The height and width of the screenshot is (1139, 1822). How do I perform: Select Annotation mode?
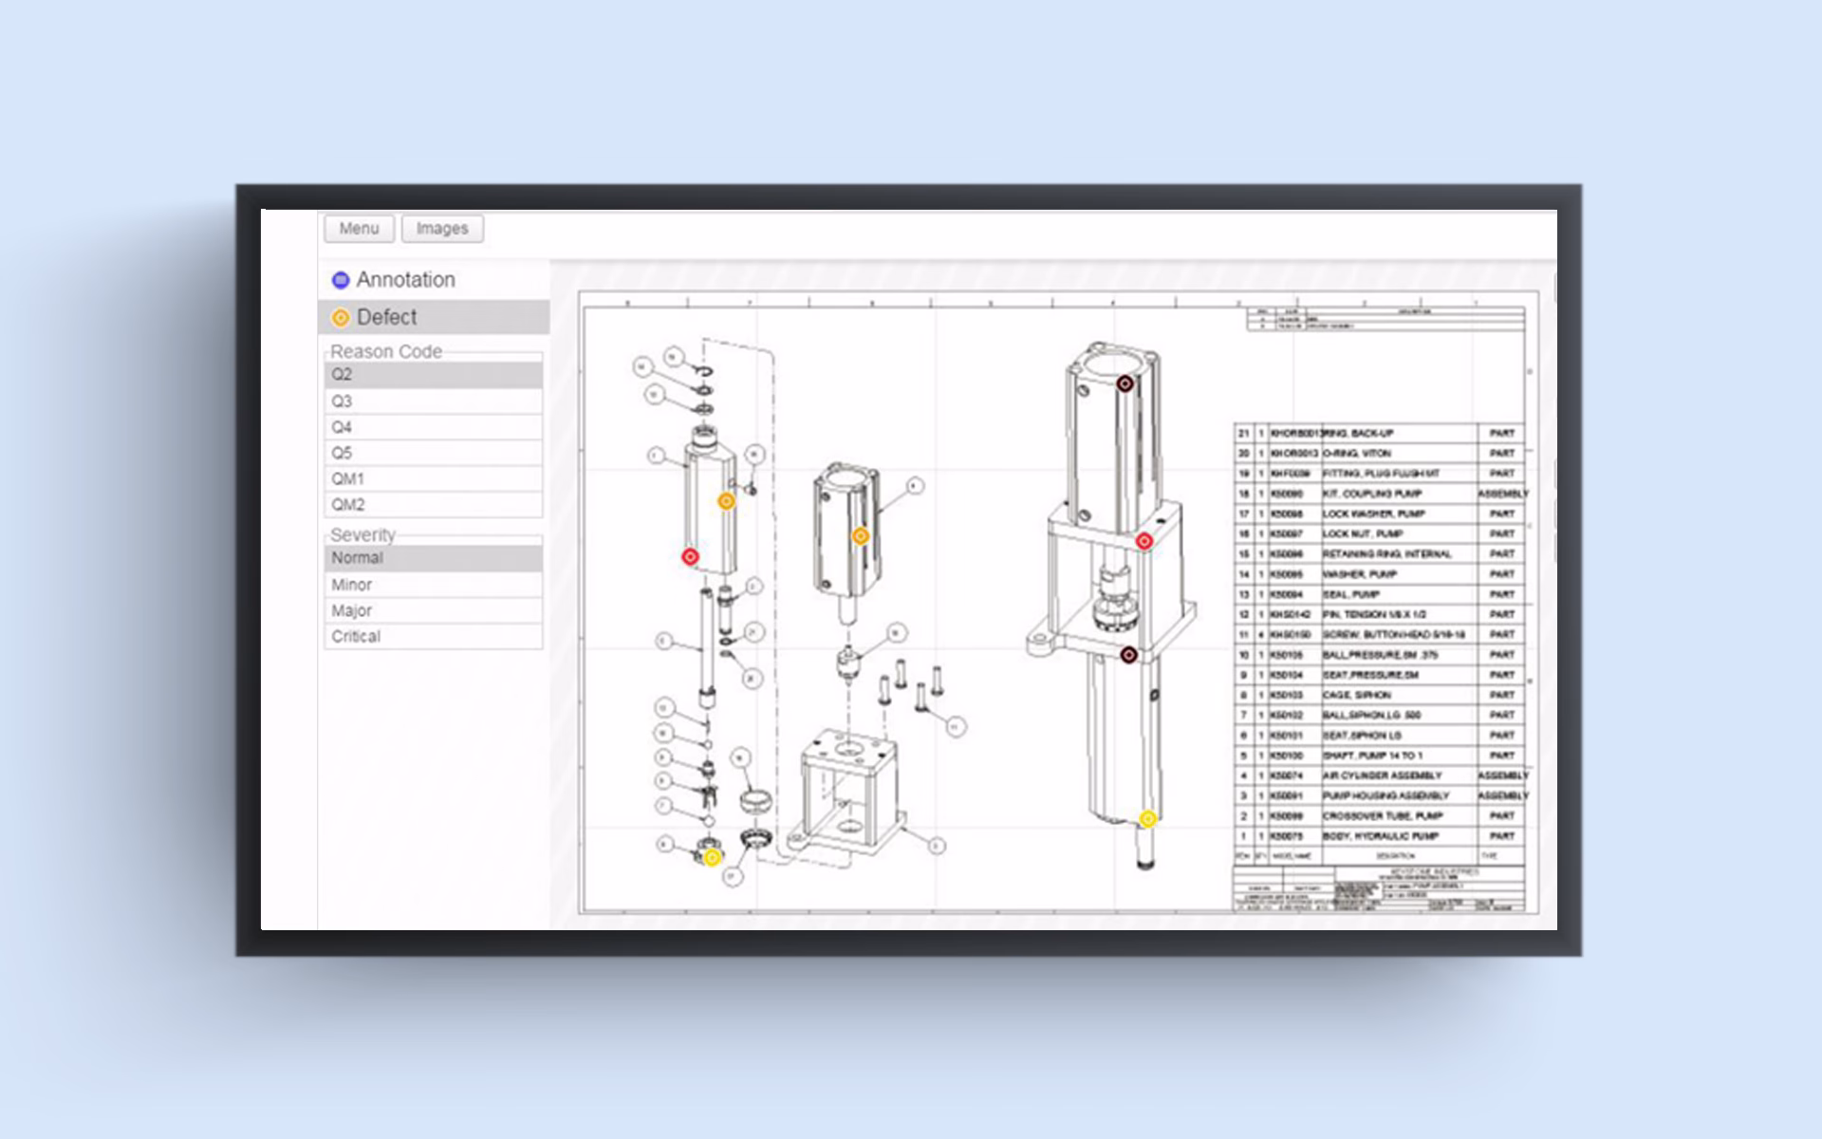tap(405, 280)
